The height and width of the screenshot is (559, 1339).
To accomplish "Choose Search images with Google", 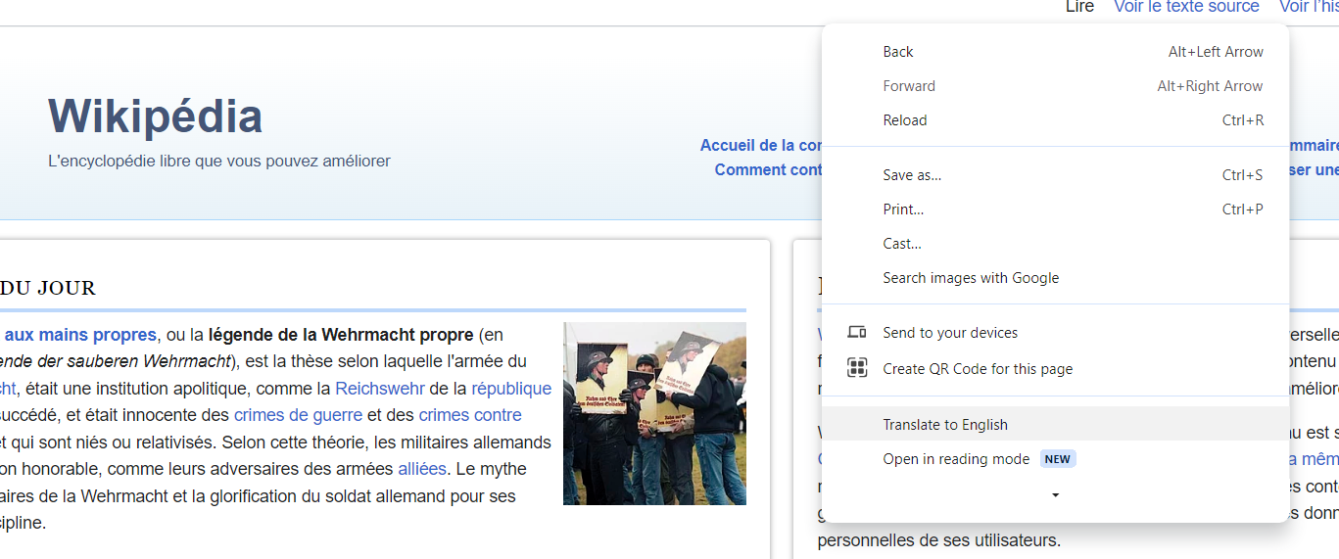I will pyautogui.click(x=971, y=278).
